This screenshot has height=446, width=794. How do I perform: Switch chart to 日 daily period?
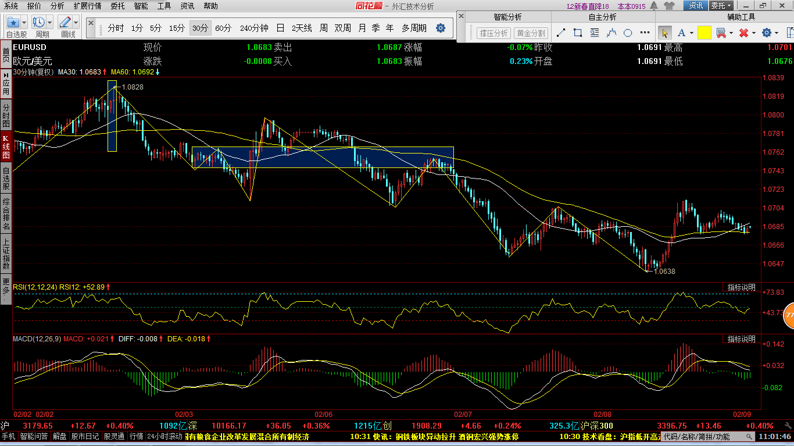click(280, 28)
